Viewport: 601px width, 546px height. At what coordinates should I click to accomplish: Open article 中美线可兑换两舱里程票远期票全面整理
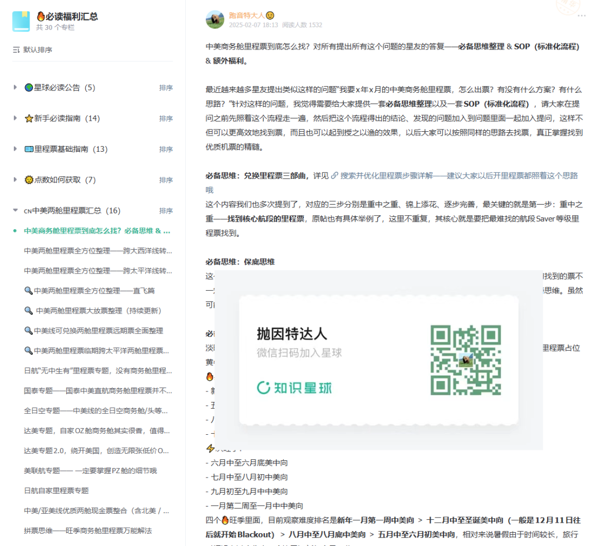[x=93, y=330]
